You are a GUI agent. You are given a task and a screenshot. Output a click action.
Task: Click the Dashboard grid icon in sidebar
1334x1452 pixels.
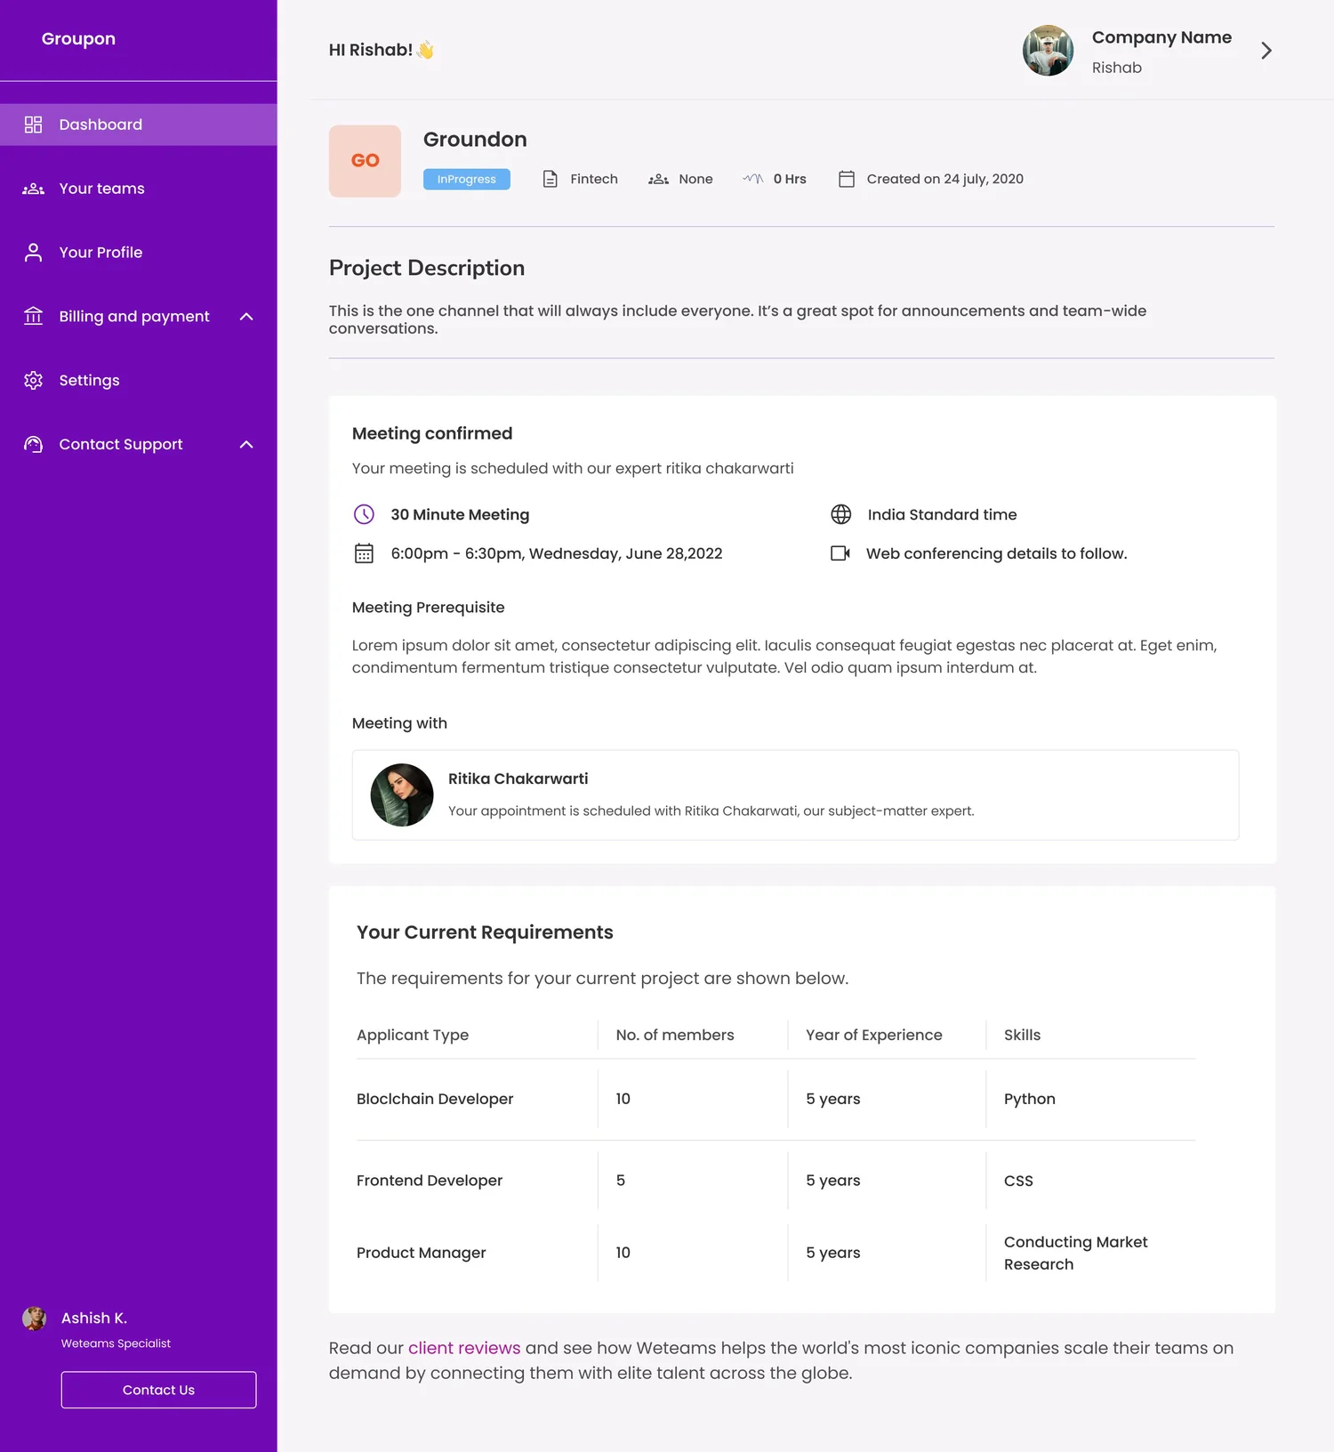pos(33,125)
